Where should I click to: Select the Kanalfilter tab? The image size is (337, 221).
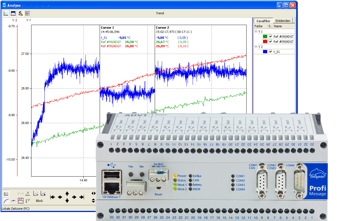coord(263,21)
